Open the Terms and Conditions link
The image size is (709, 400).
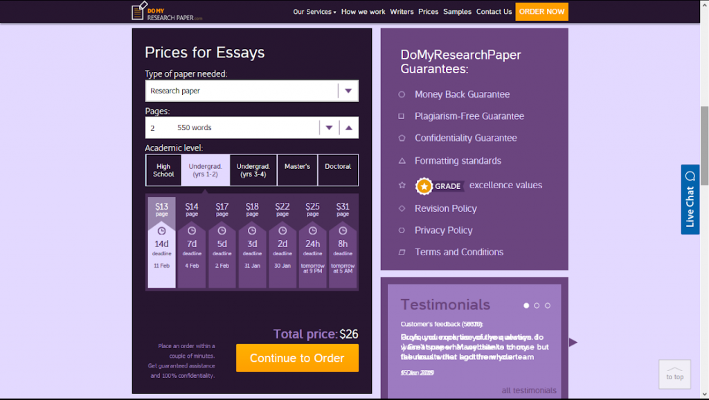[459, 252]
